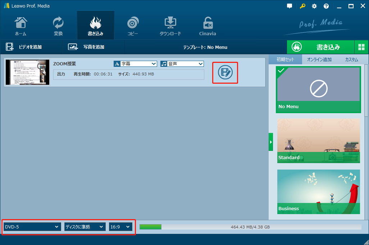
Task: Select the 書き込み burn tab with flame icon
Action: pyautogui.click(x=96, y=26)
